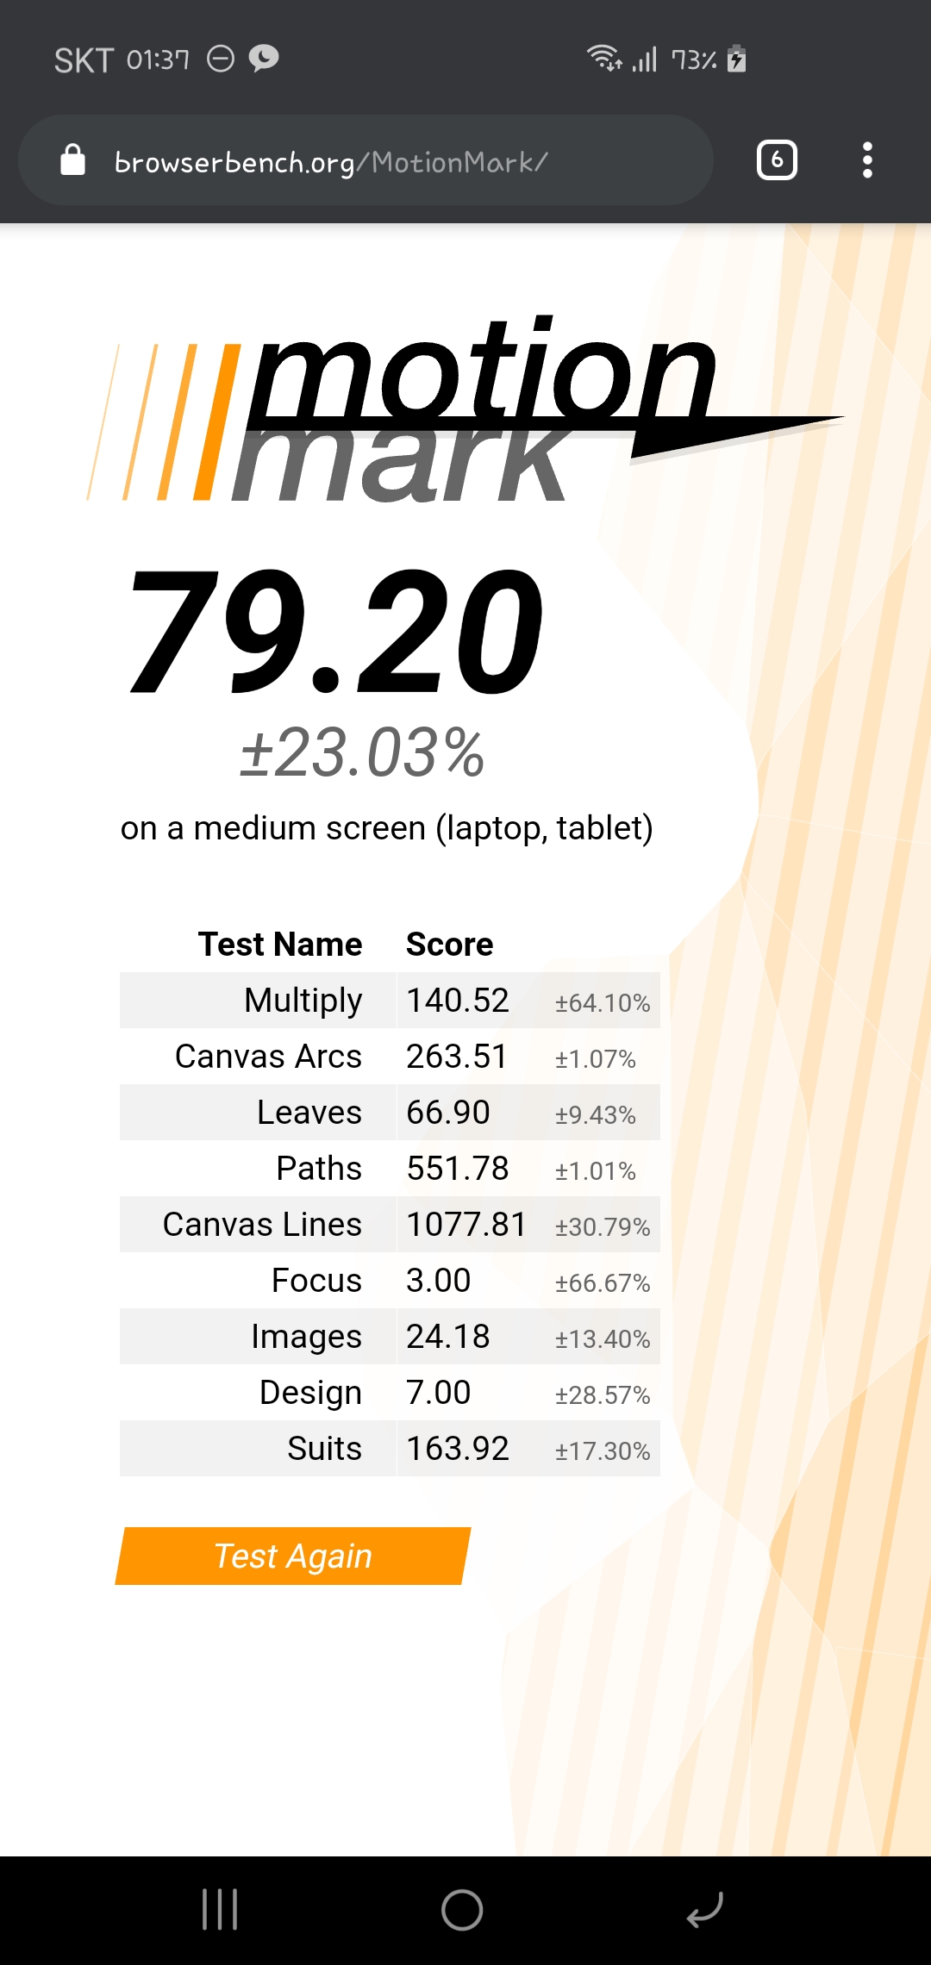
Task: Tap the Paths score 551.78
Action: coord(458,1169)
